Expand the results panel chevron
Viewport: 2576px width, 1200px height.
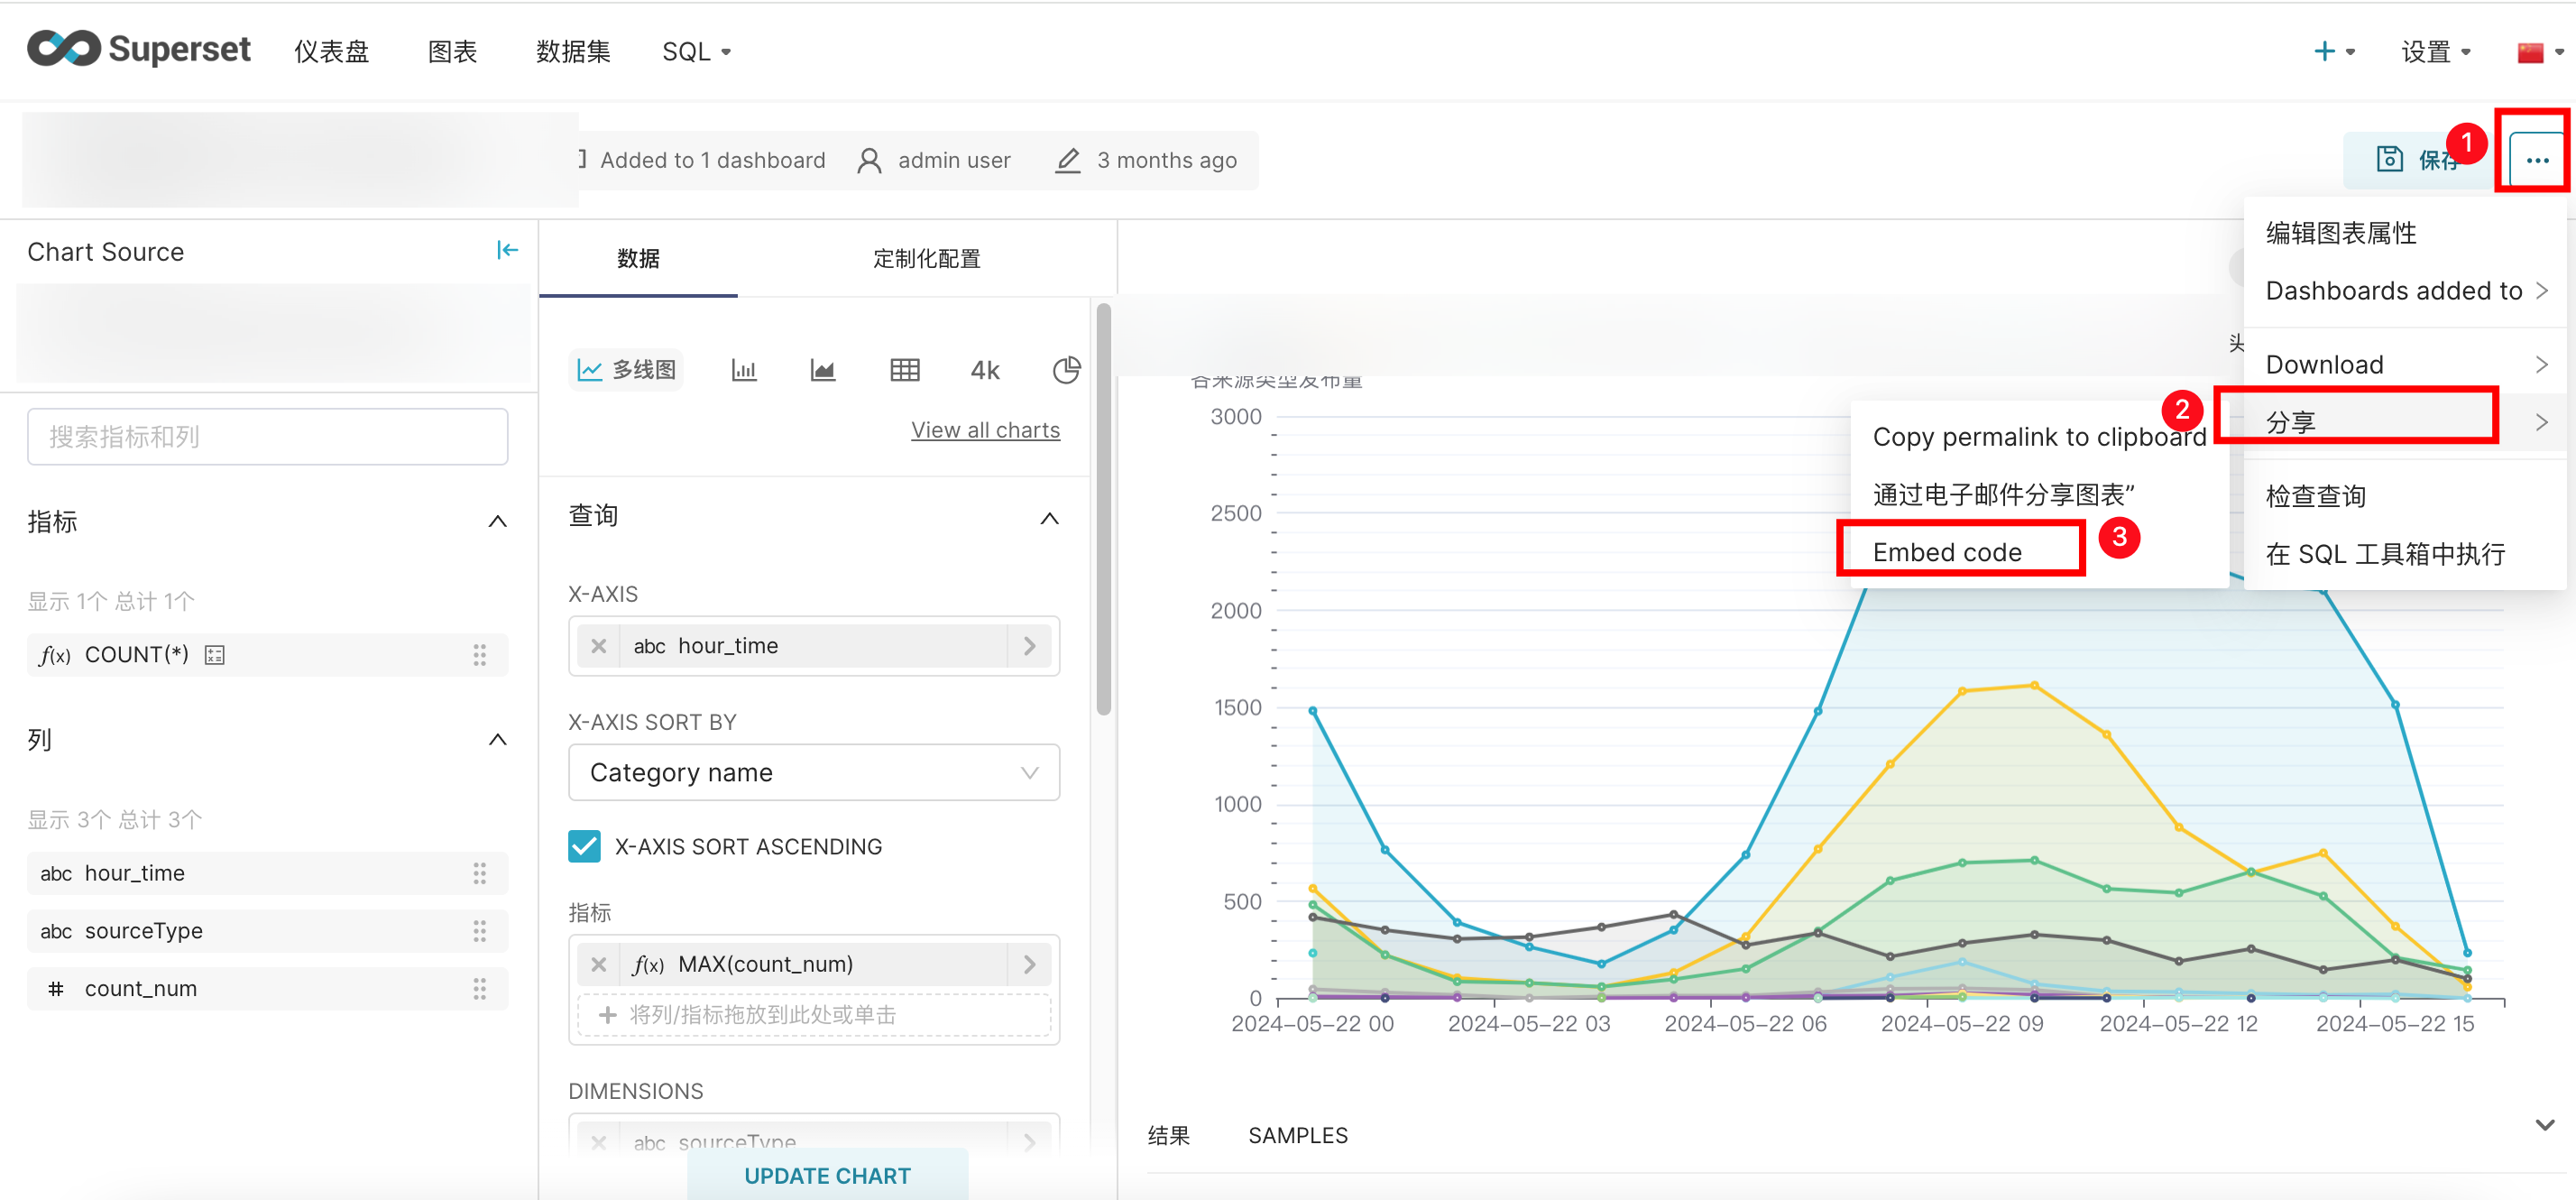pos(2545,1125)
